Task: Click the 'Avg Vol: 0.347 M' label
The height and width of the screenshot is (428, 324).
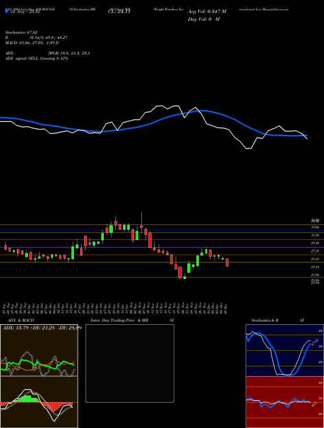Action: click(x=207, y=12)
